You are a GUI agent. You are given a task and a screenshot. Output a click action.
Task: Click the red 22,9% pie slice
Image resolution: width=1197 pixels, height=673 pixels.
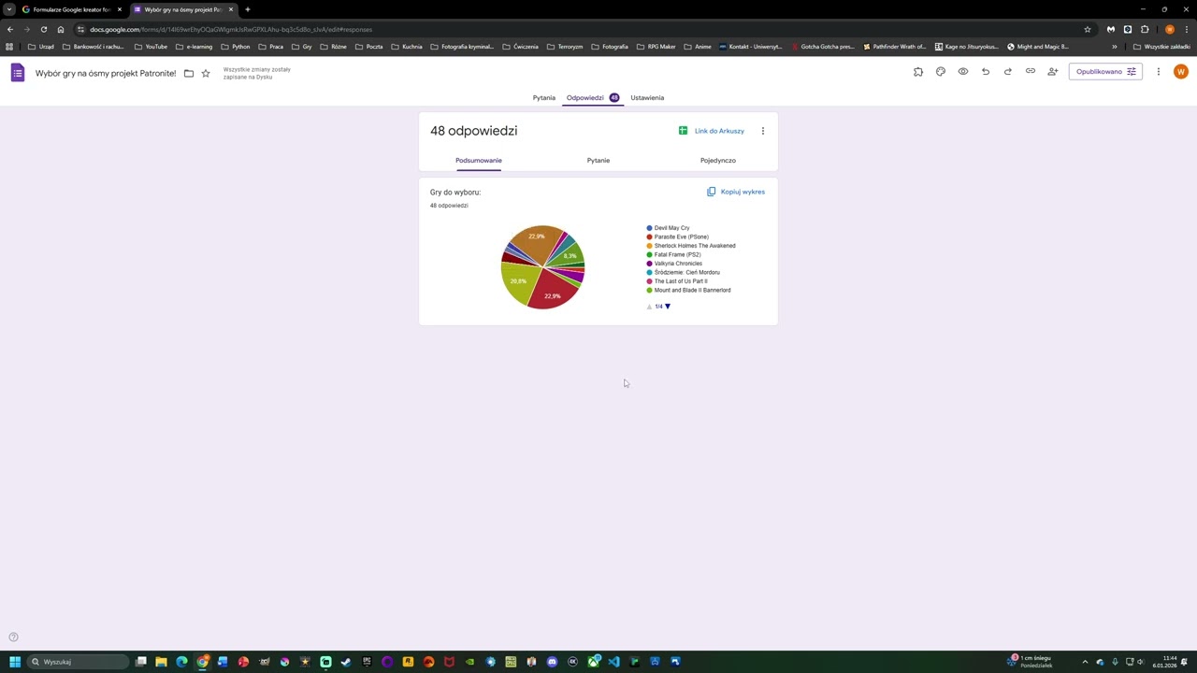point(554,292)
